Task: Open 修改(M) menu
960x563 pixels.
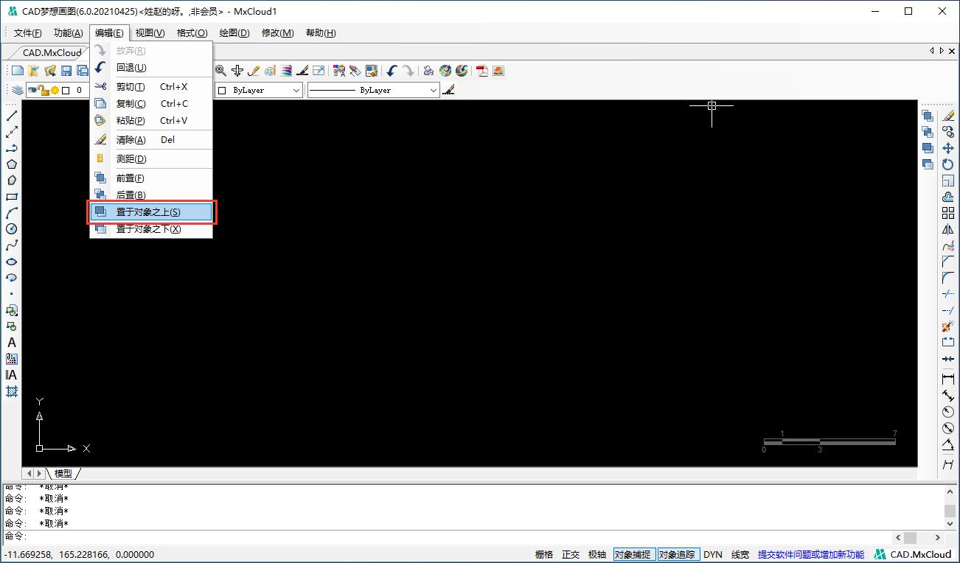Action: 277,33
